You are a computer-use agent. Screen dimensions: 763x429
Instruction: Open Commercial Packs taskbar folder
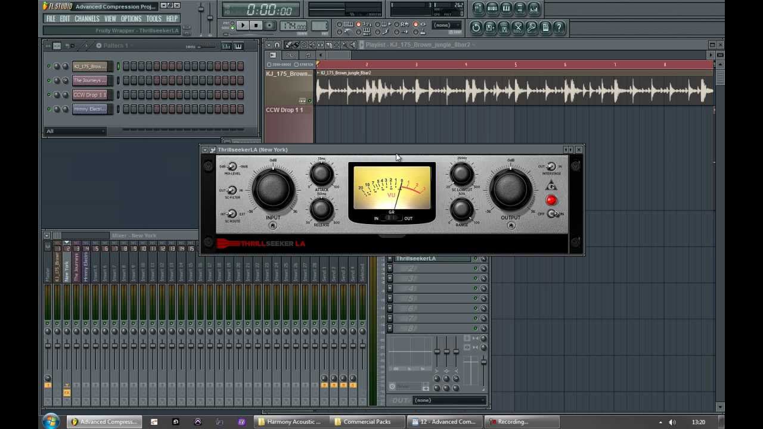coord(367,422)
